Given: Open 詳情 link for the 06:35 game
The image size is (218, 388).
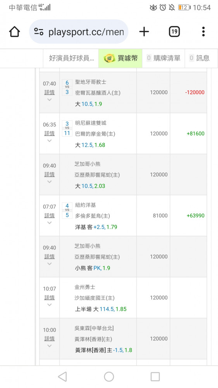Looking at the screenshot, I should tap(50, 133).
